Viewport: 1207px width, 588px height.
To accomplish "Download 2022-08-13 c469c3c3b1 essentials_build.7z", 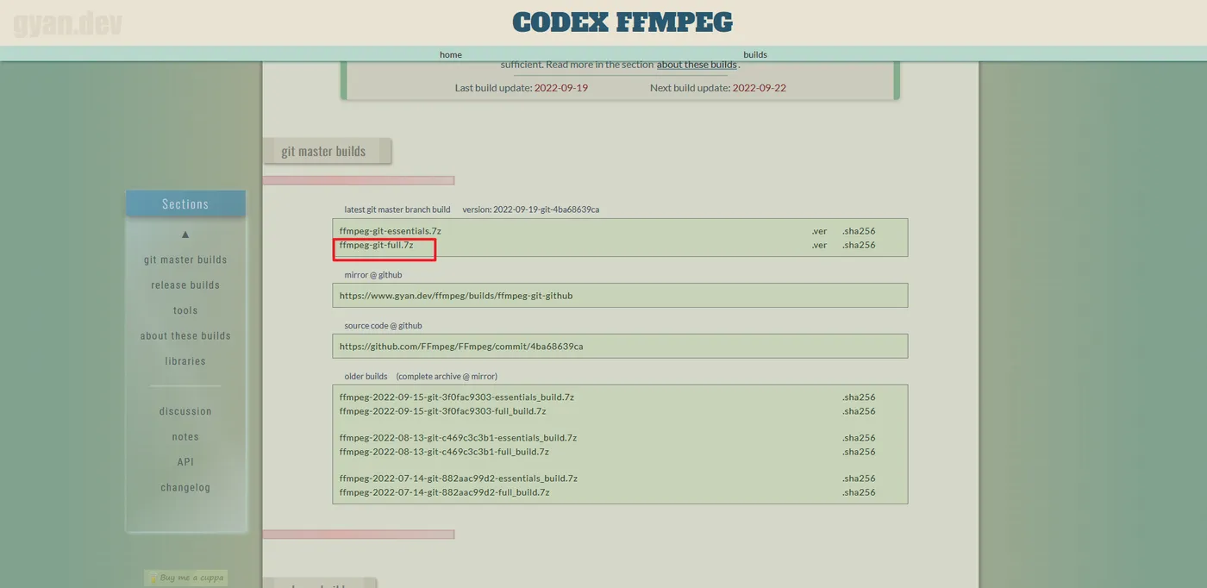I will (x=458, y=438).
